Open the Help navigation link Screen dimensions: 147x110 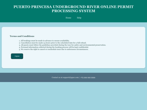coord(79,18)
